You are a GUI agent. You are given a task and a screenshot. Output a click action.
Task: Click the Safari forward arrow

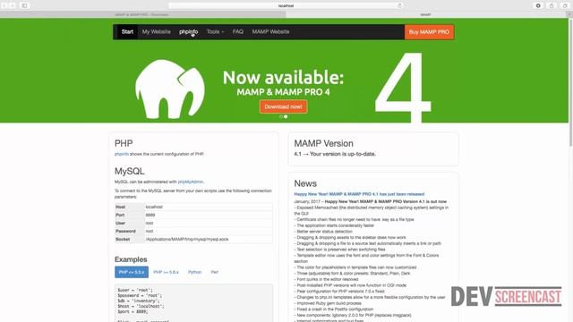coord(13,5)
